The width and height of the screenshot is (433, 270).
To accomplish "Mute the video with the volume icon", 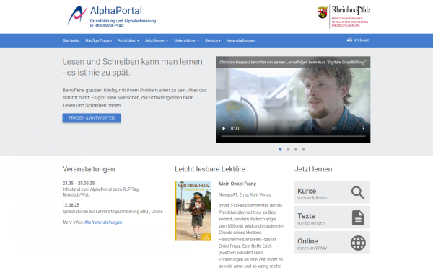I will point(334,128).
